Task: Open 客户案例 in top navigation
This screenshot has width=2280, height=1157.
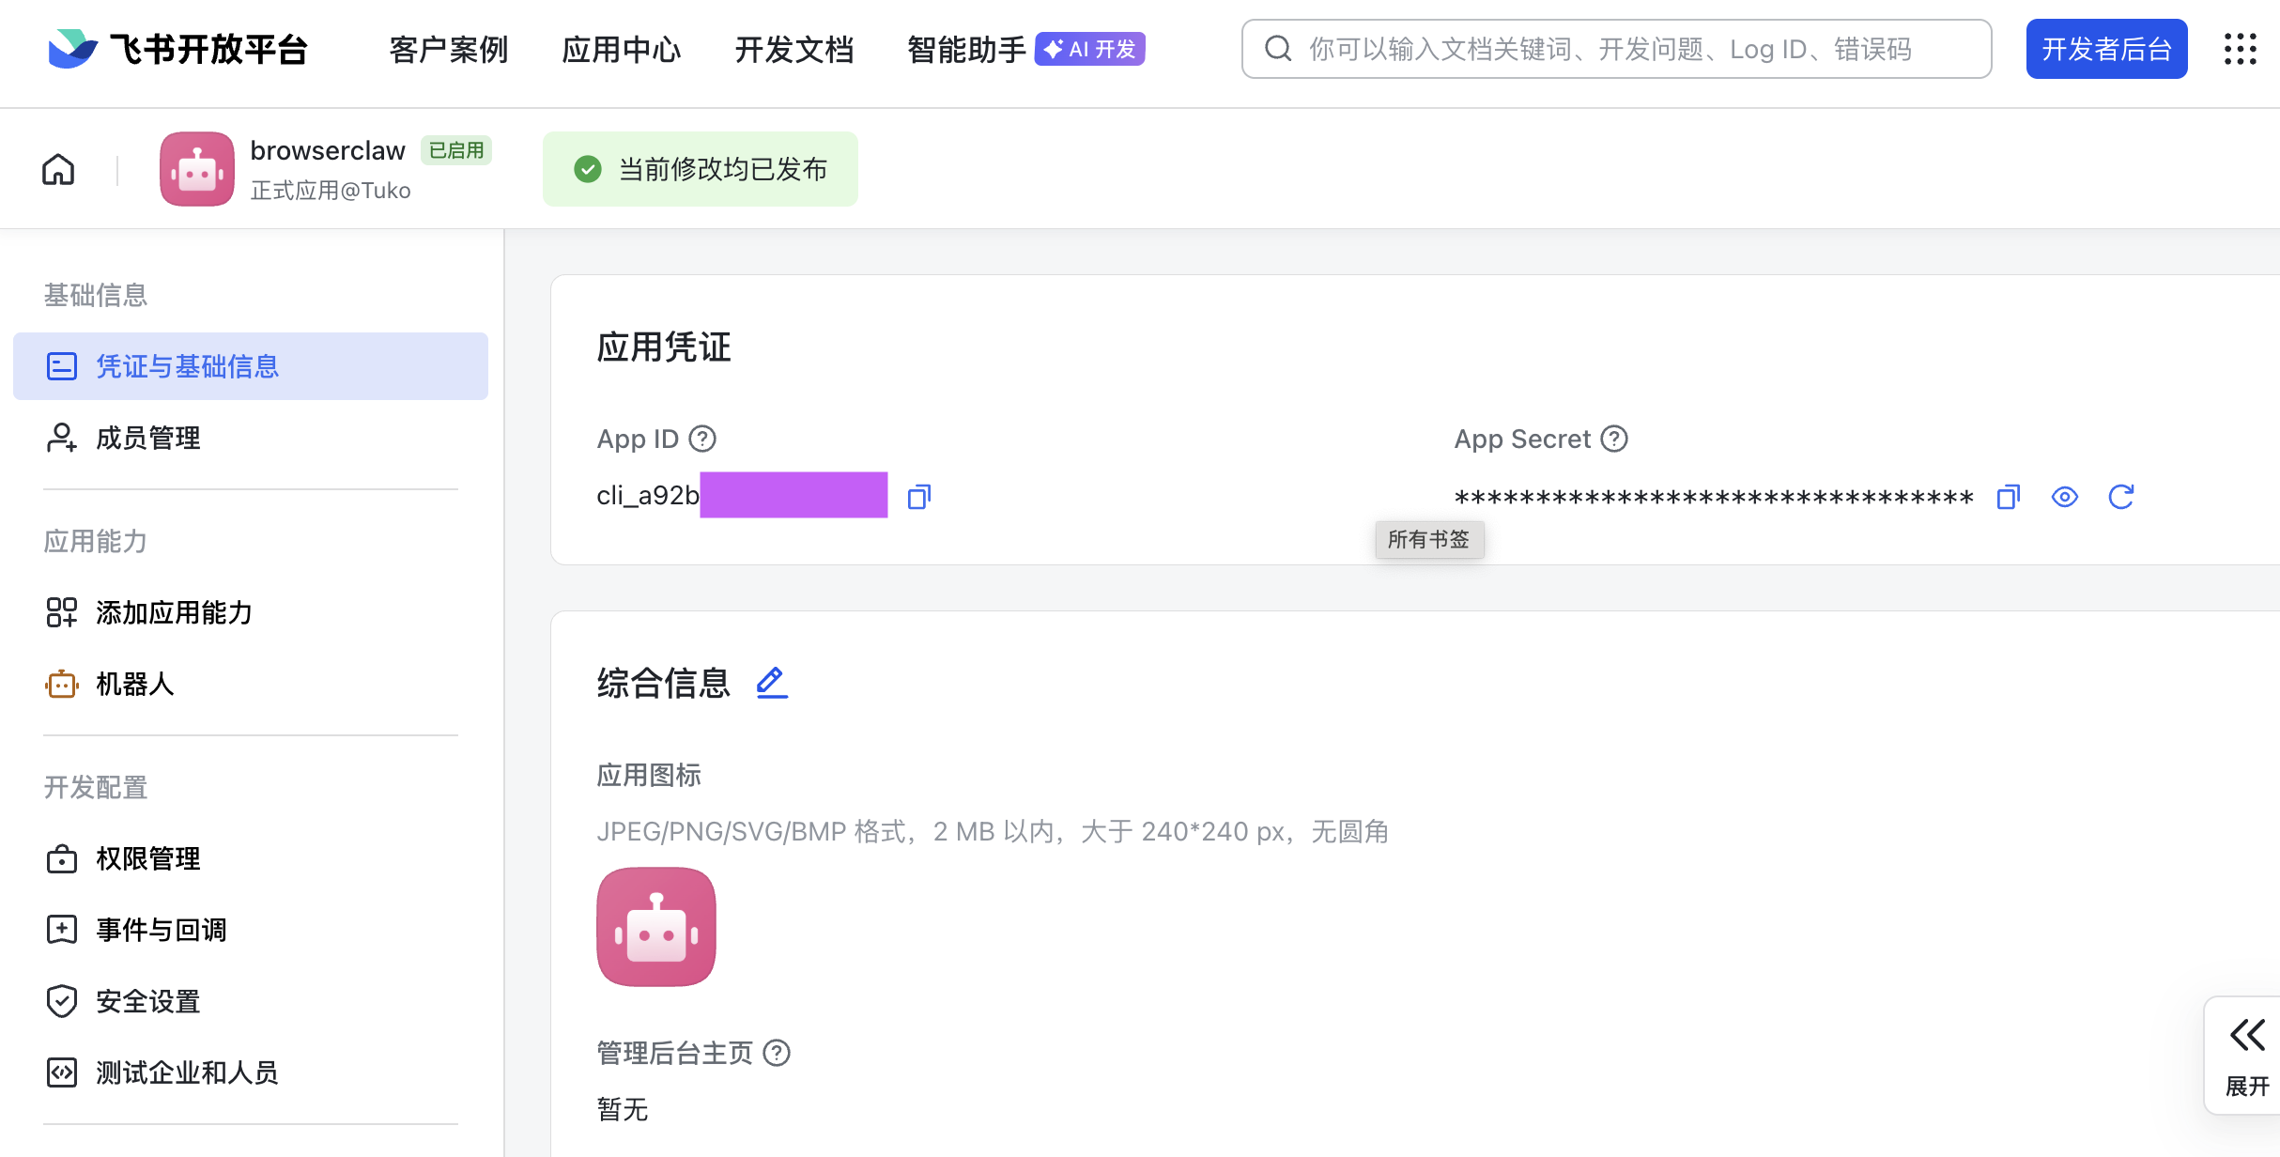Action: coord(449,49)
